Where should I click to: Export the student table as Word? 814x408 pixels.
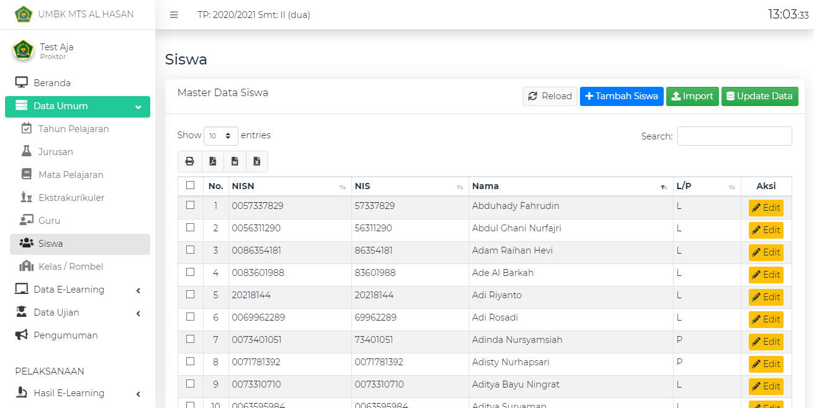[x=235, y=161]
